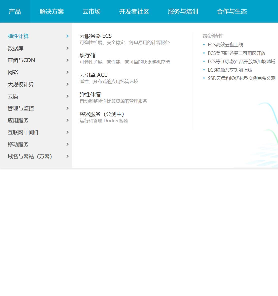Screen dimensions: 278x296
Task: Select the 互联网中间件 category
Action: [x=23, y=132]
